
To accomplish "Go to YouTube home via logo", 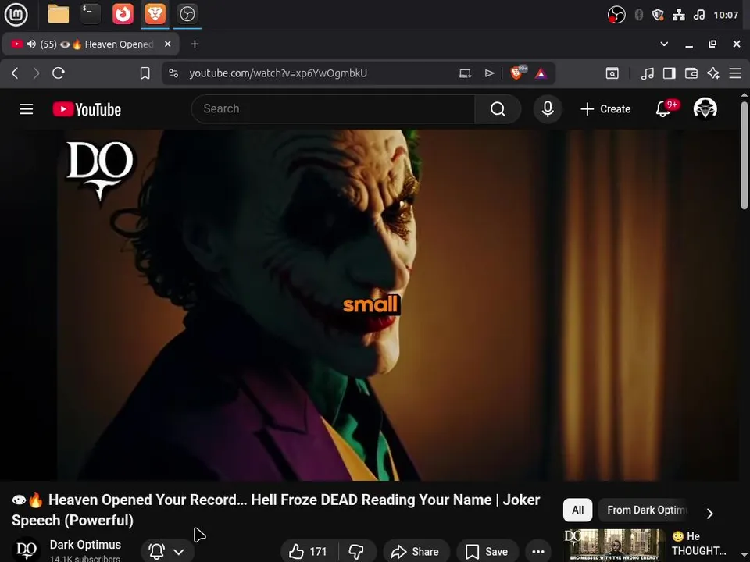I will coord(87,109).
